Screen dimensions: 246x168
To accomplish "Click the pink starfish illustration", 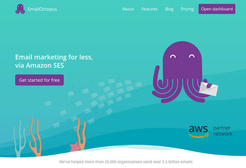I will click(74, 146).
